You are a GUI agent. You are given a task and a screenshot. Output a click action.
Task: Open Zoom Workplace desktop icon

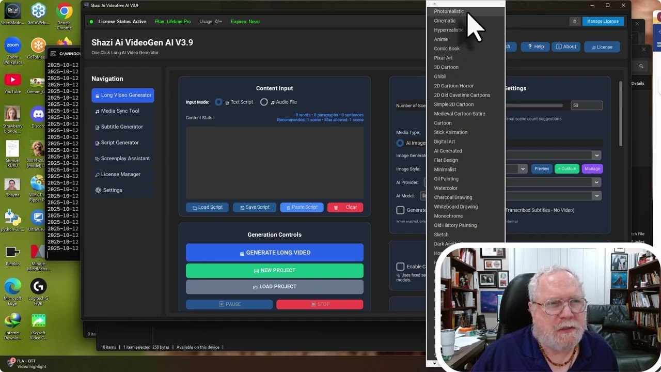(x=12, y=51)
